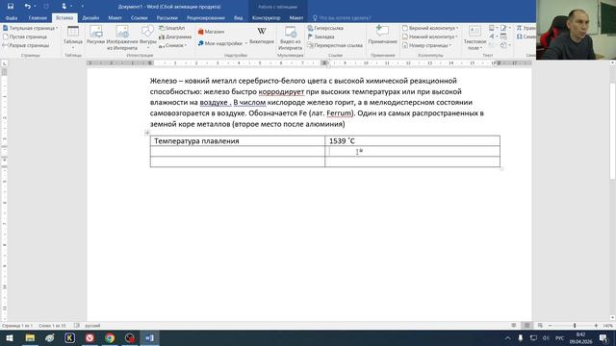Switch to the Главная tab

coord(38,18)
